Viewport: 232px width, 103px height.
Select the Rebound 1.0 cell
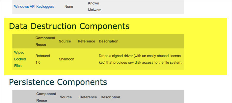coord(43,59)
